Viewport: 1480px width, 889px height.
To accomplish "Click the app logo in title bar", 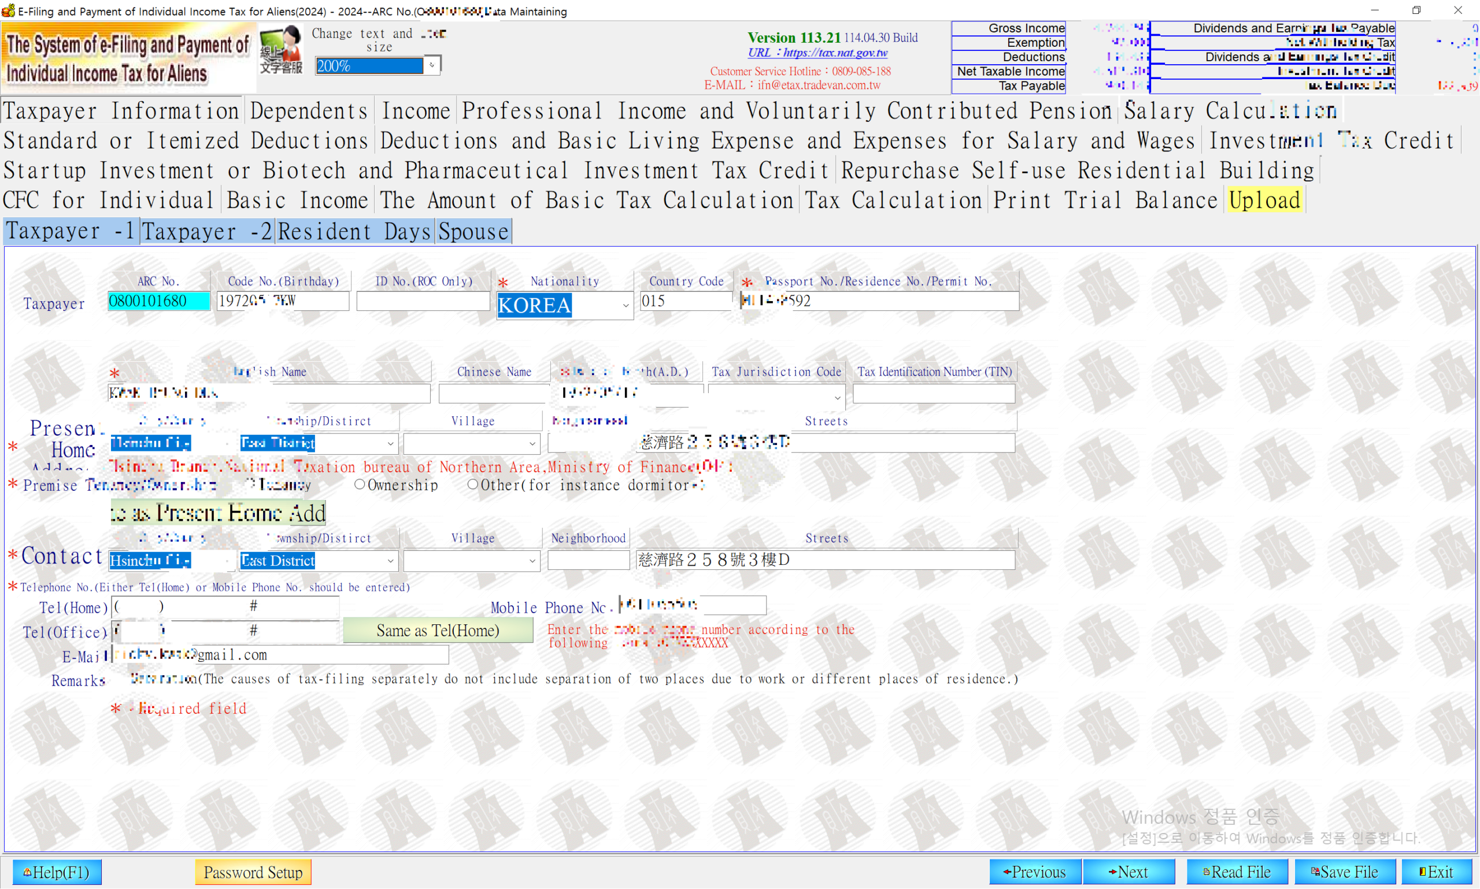I will pos(8,11).
